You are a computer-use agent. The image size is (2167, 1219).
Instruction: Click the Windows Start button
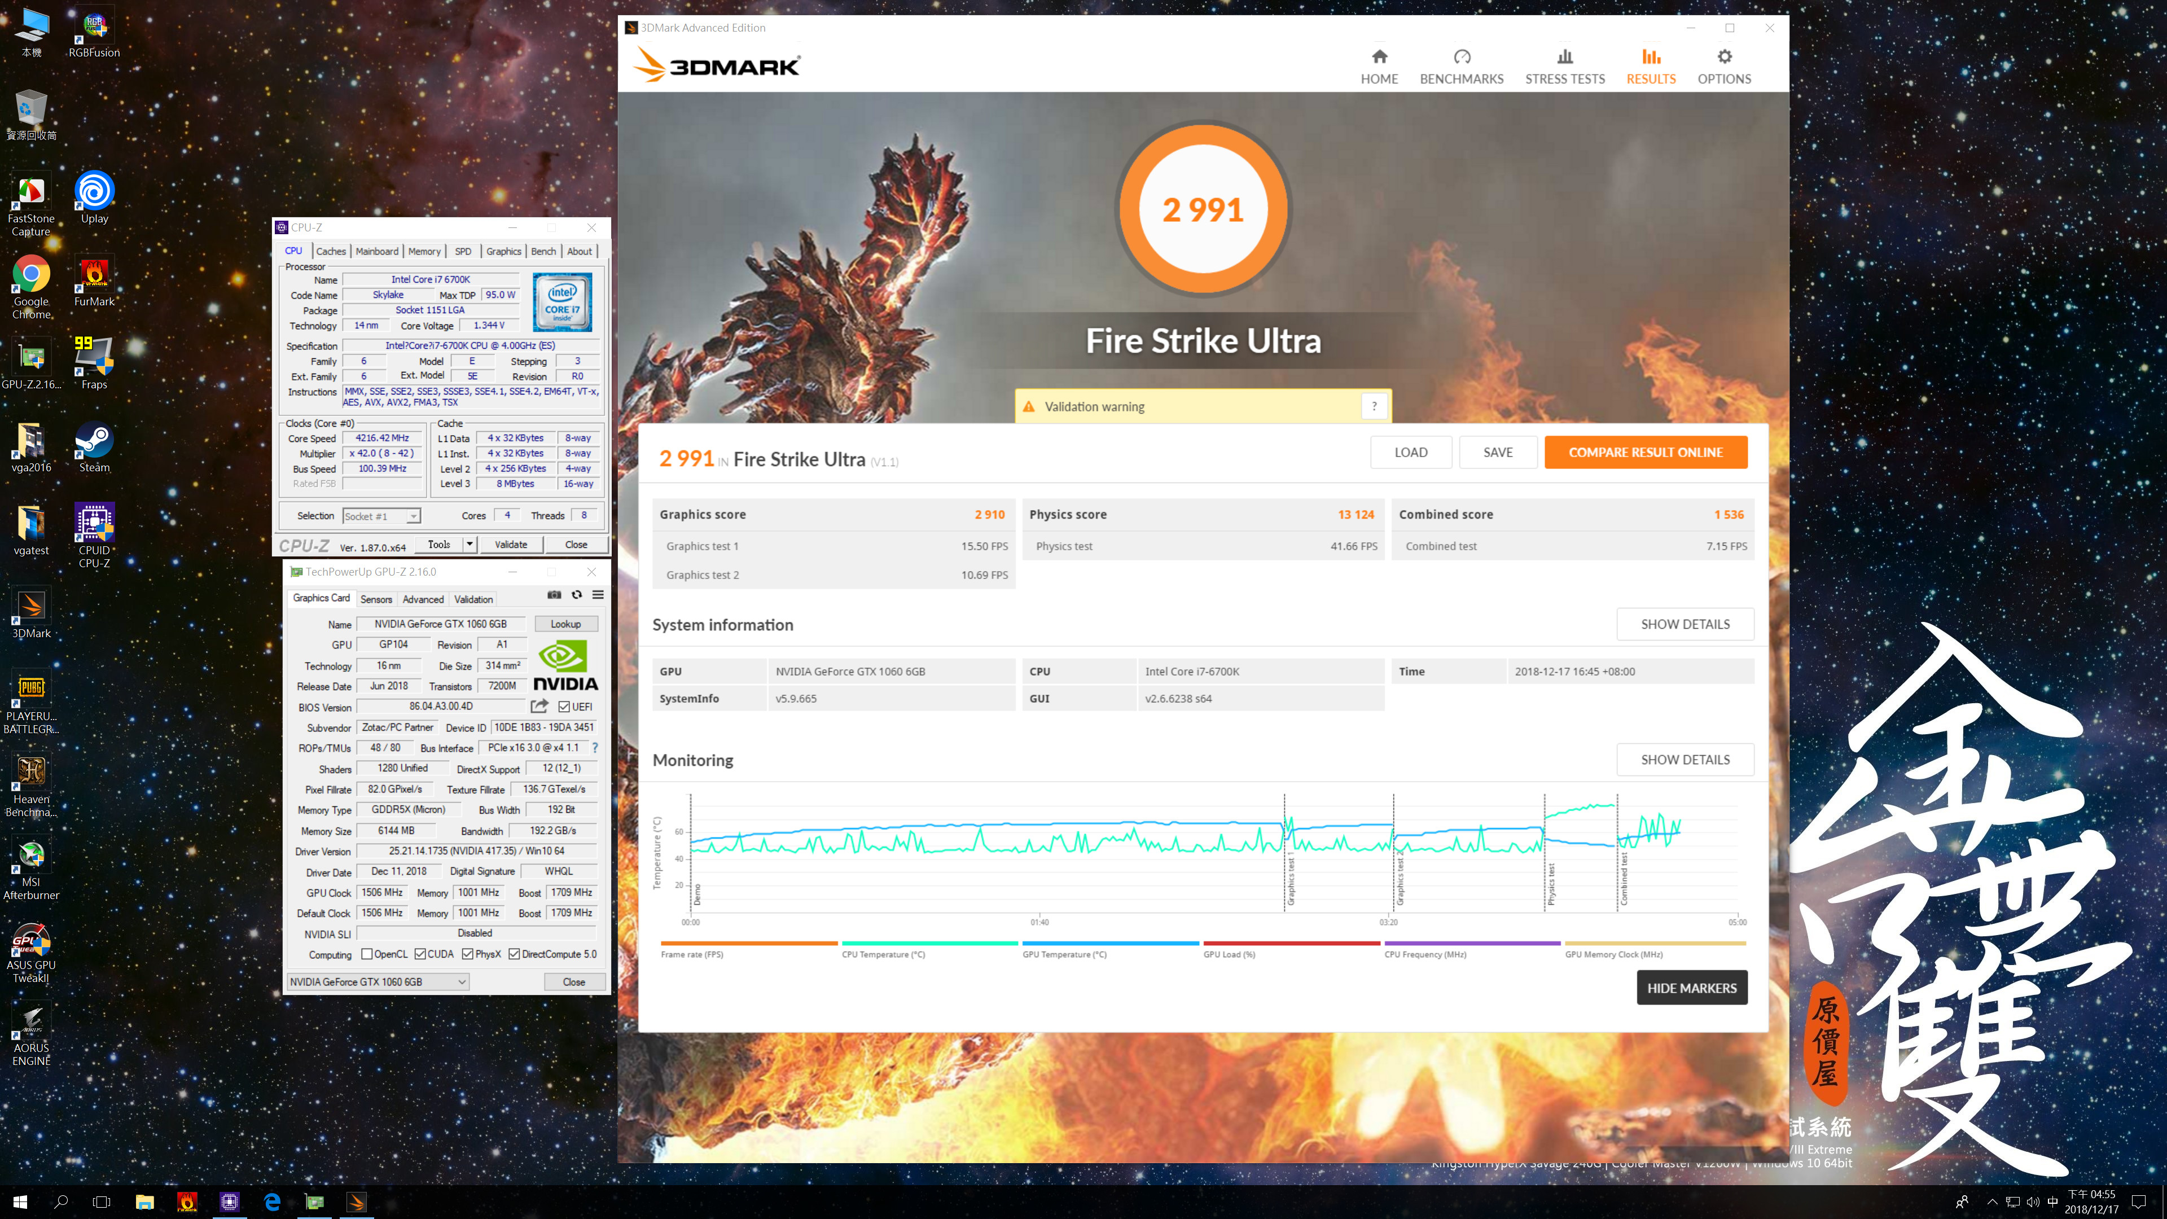[20, 1202]
